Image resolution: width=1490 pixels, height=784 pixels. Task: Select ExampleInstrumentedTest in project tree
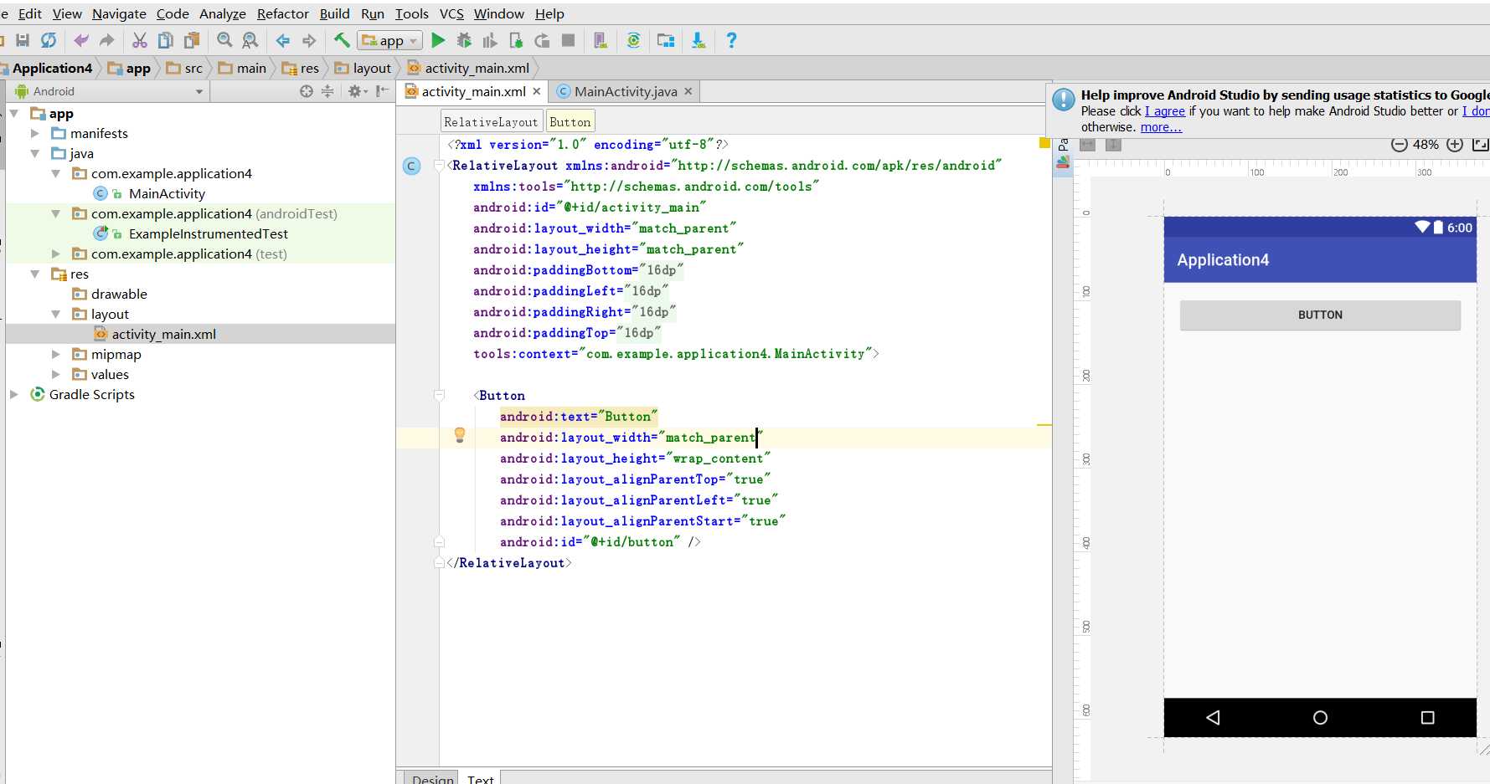tap(209, 233)
